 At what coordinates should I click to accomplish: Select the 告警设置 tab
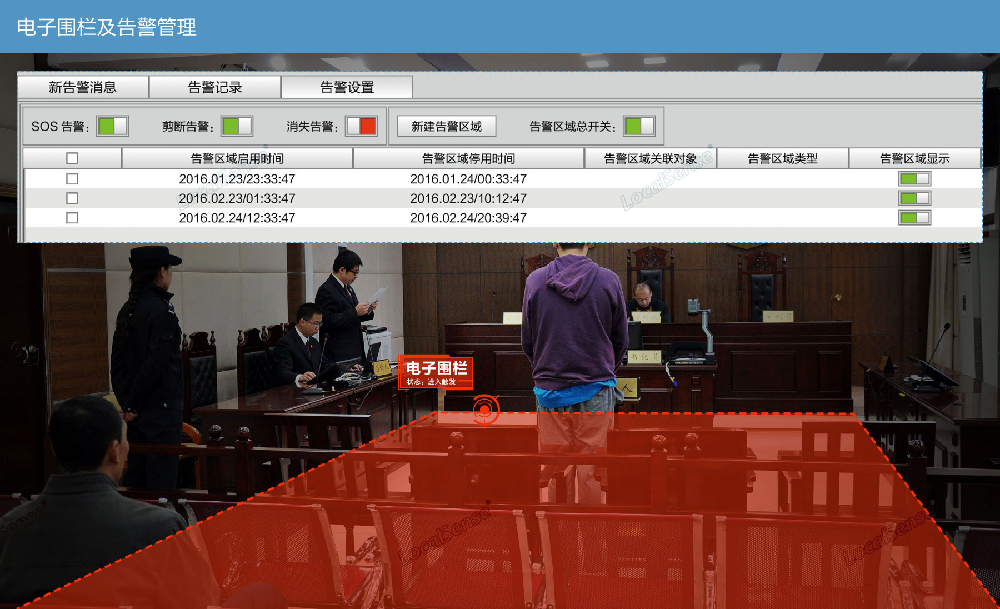point(347,87)
